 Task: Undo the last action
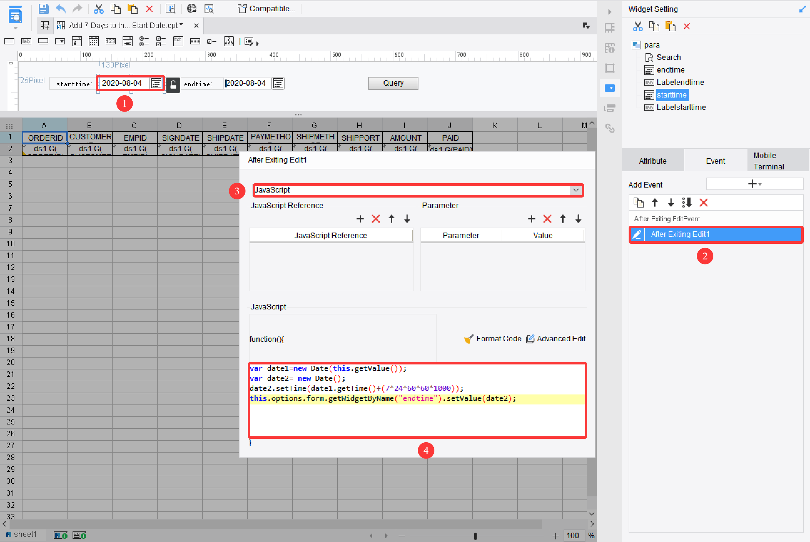coord(61,9)
